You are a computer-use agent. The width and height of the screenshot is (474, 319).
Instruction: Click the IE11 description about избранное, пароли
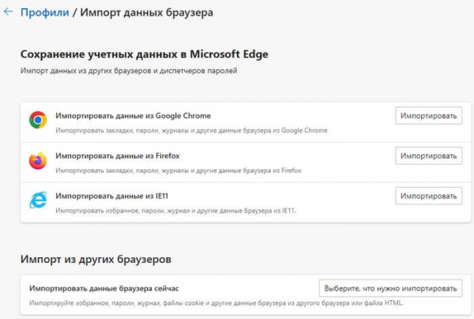pyautogui.click(x=175, y=211)
